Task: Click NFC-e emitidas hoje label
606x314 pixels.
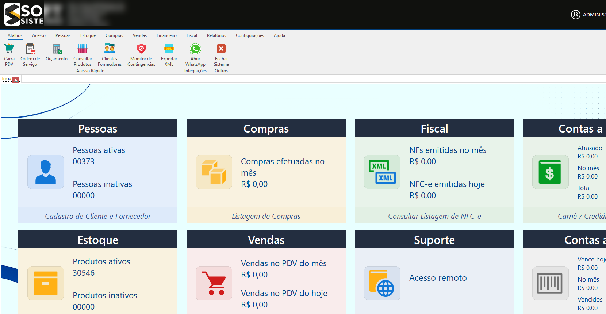Action: click(447, 184)
